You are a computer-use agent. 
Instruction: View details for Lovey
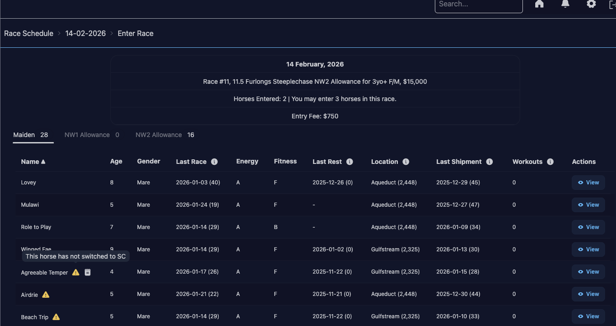coord(588,183)
